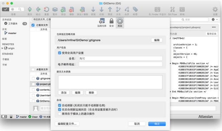Click the Commit (提交) toolbar icon
The height and width of the screenshot is (131, 222).
[30, 10]
